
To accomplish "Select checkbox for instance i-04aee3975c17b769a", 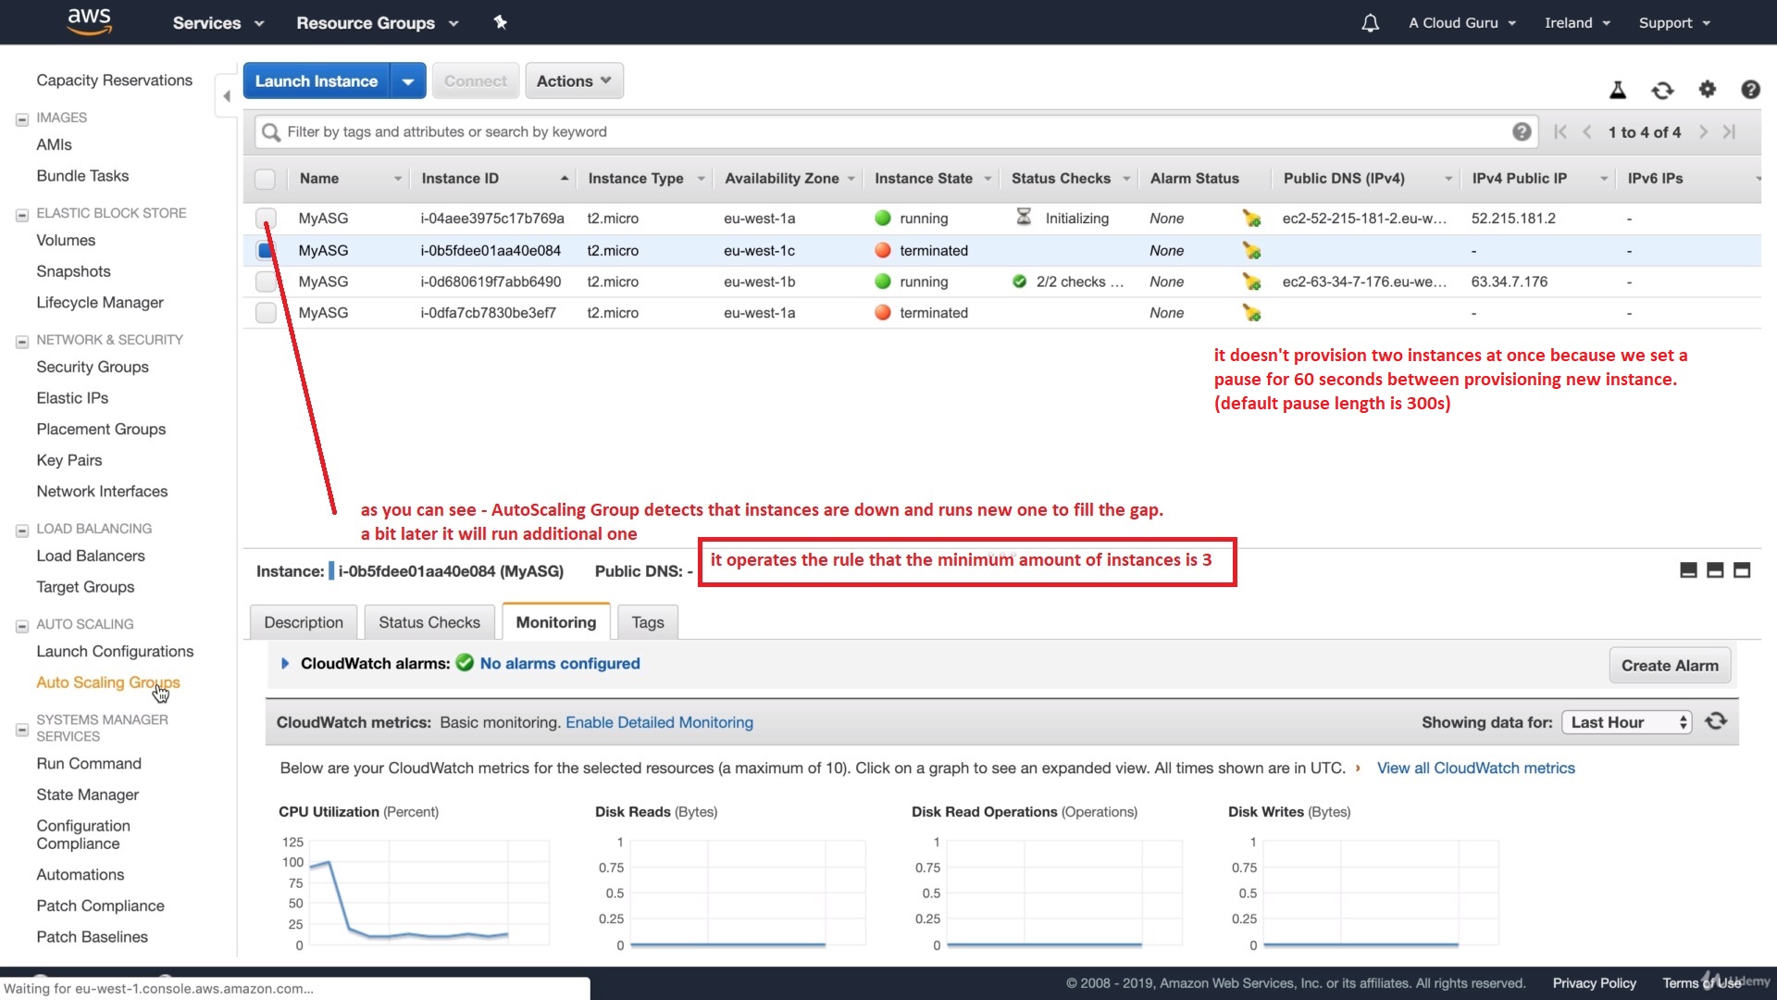I will (266, 219).
